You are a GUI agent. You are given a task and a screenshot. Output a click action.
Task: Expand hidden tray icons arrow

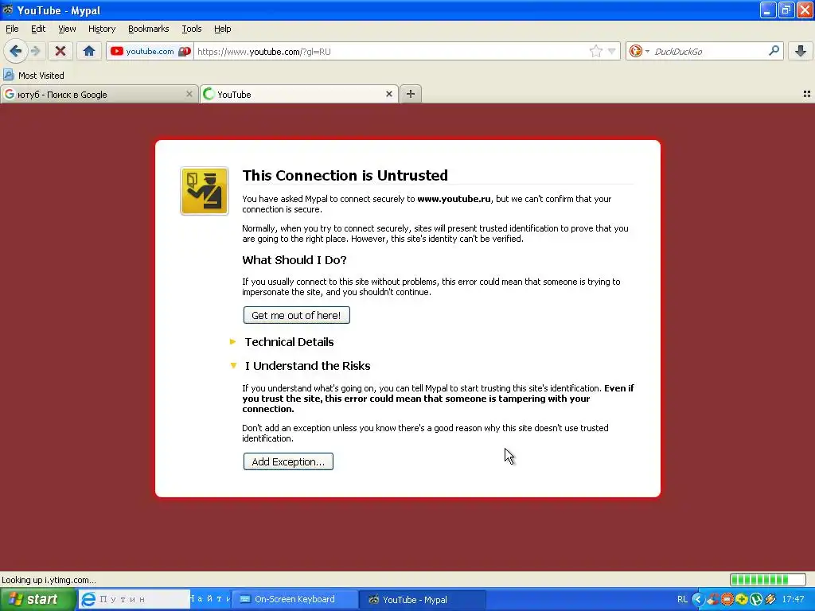(698, 599)
